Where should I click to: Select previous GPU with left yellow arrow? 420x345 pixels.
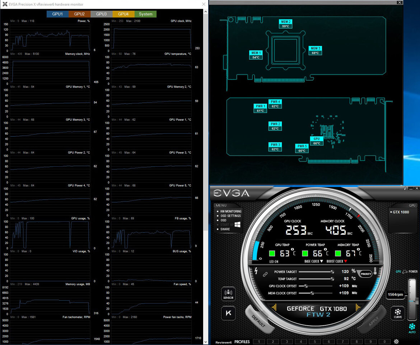pyautogui.click(x=274, y=307)
